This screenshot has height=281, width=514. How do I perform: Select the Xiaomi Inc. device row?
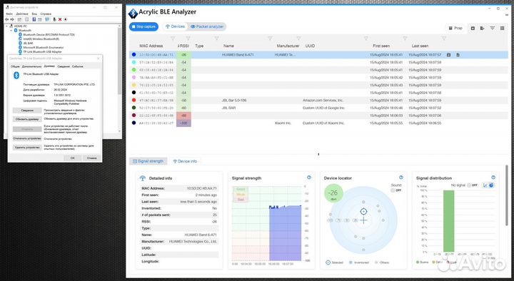pyautogui.click(x=318, y=123)
